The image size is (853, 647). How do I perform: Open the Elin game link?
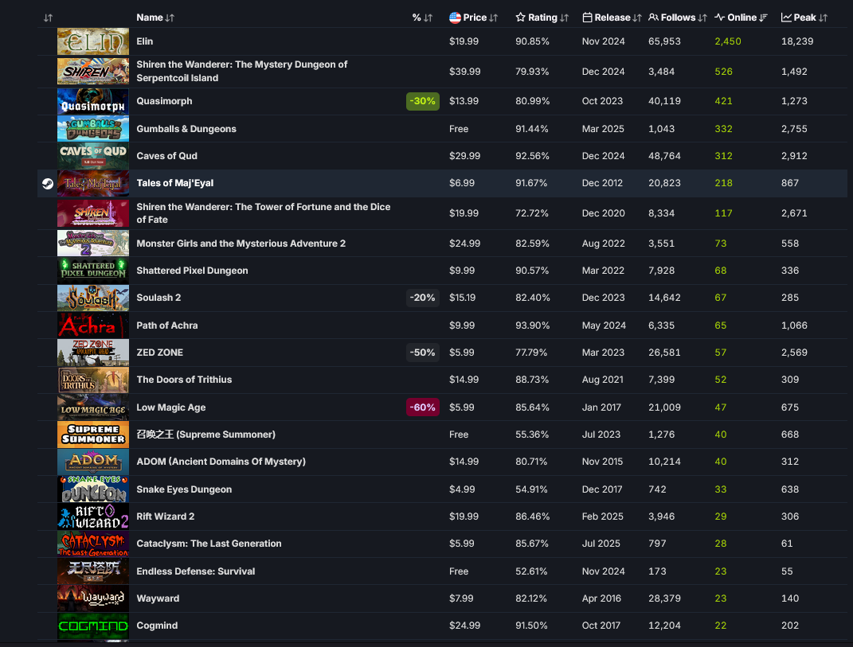145,41
